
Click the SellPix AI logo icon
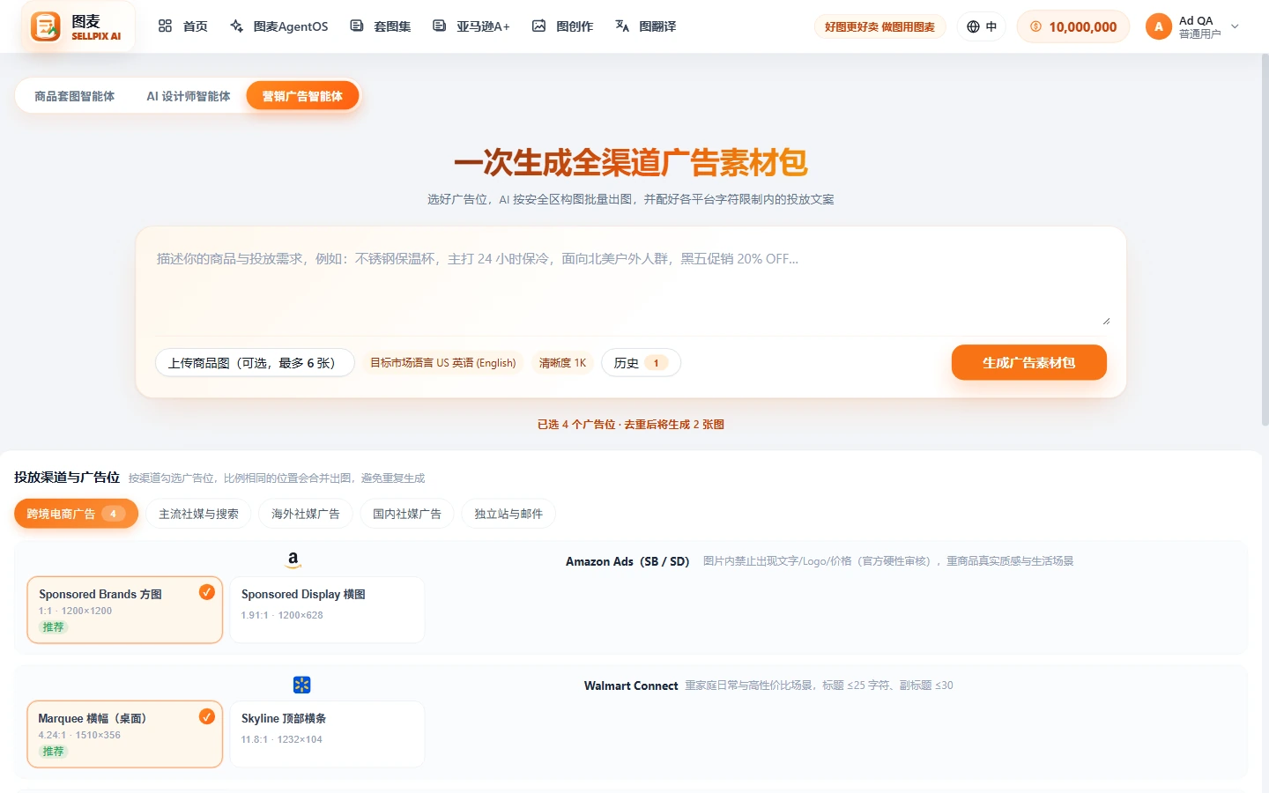pos(46,26)
